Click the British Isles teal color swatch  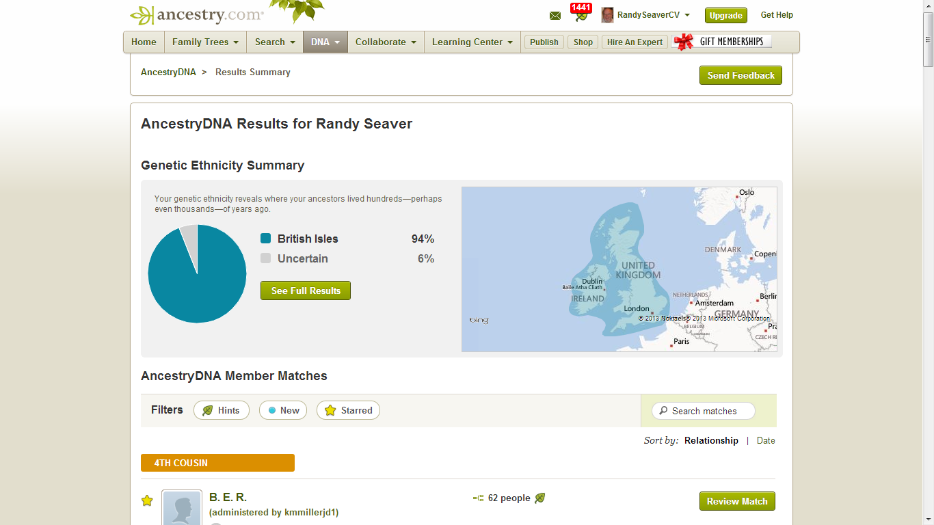(x=266, y=239)
